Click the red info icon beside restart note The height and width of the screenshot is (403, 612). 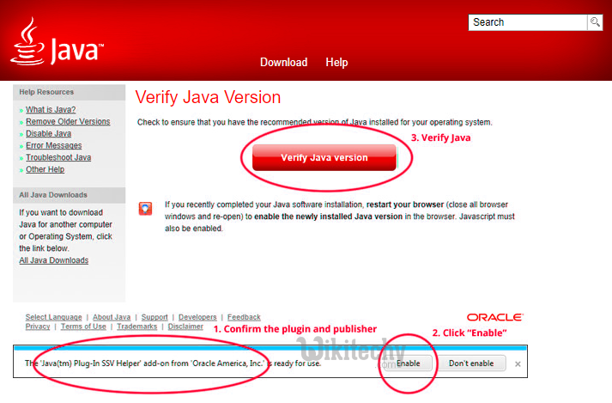[x=146, y=208]
